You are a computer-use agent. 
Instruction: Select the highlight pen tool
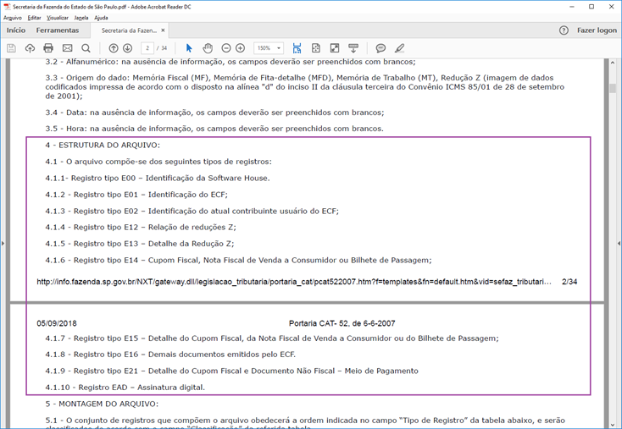click(399, 48)
